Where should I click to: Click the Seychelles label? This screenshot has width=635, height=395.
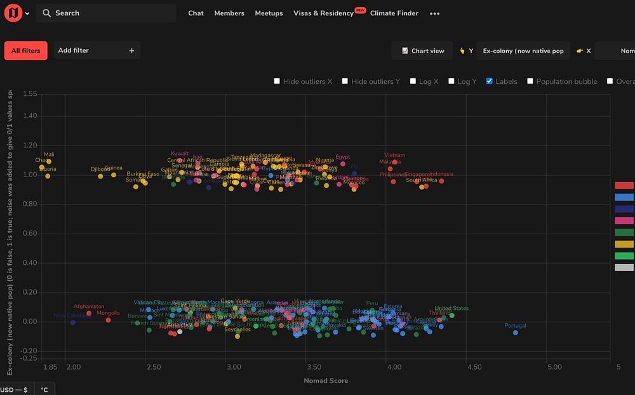click(237, 330)
